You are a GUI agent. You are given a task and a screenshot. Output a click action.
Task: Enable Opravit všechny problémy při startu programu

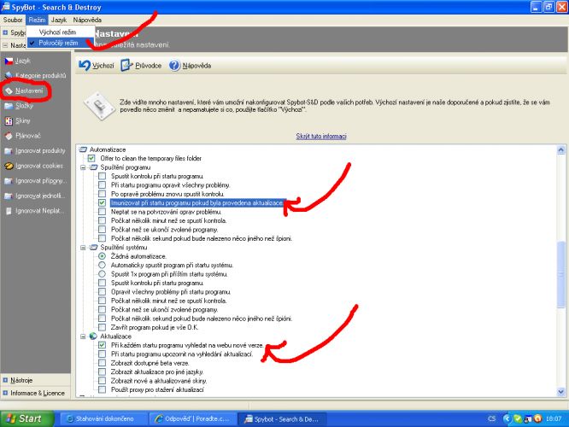(102, 292)
